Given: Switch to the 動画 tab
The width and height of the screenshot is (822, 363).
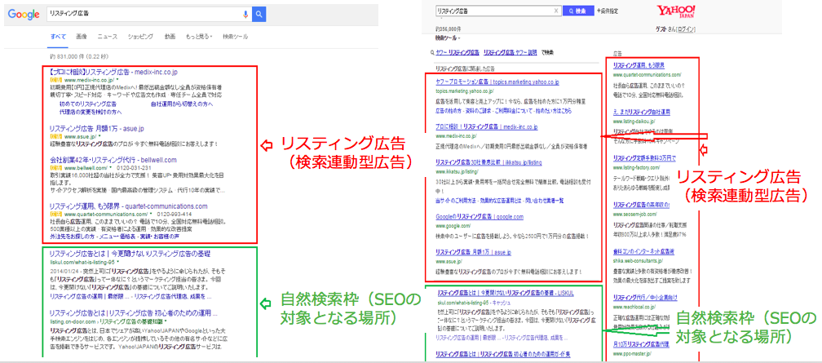Looking at the screenshot, I should point(170,37).
